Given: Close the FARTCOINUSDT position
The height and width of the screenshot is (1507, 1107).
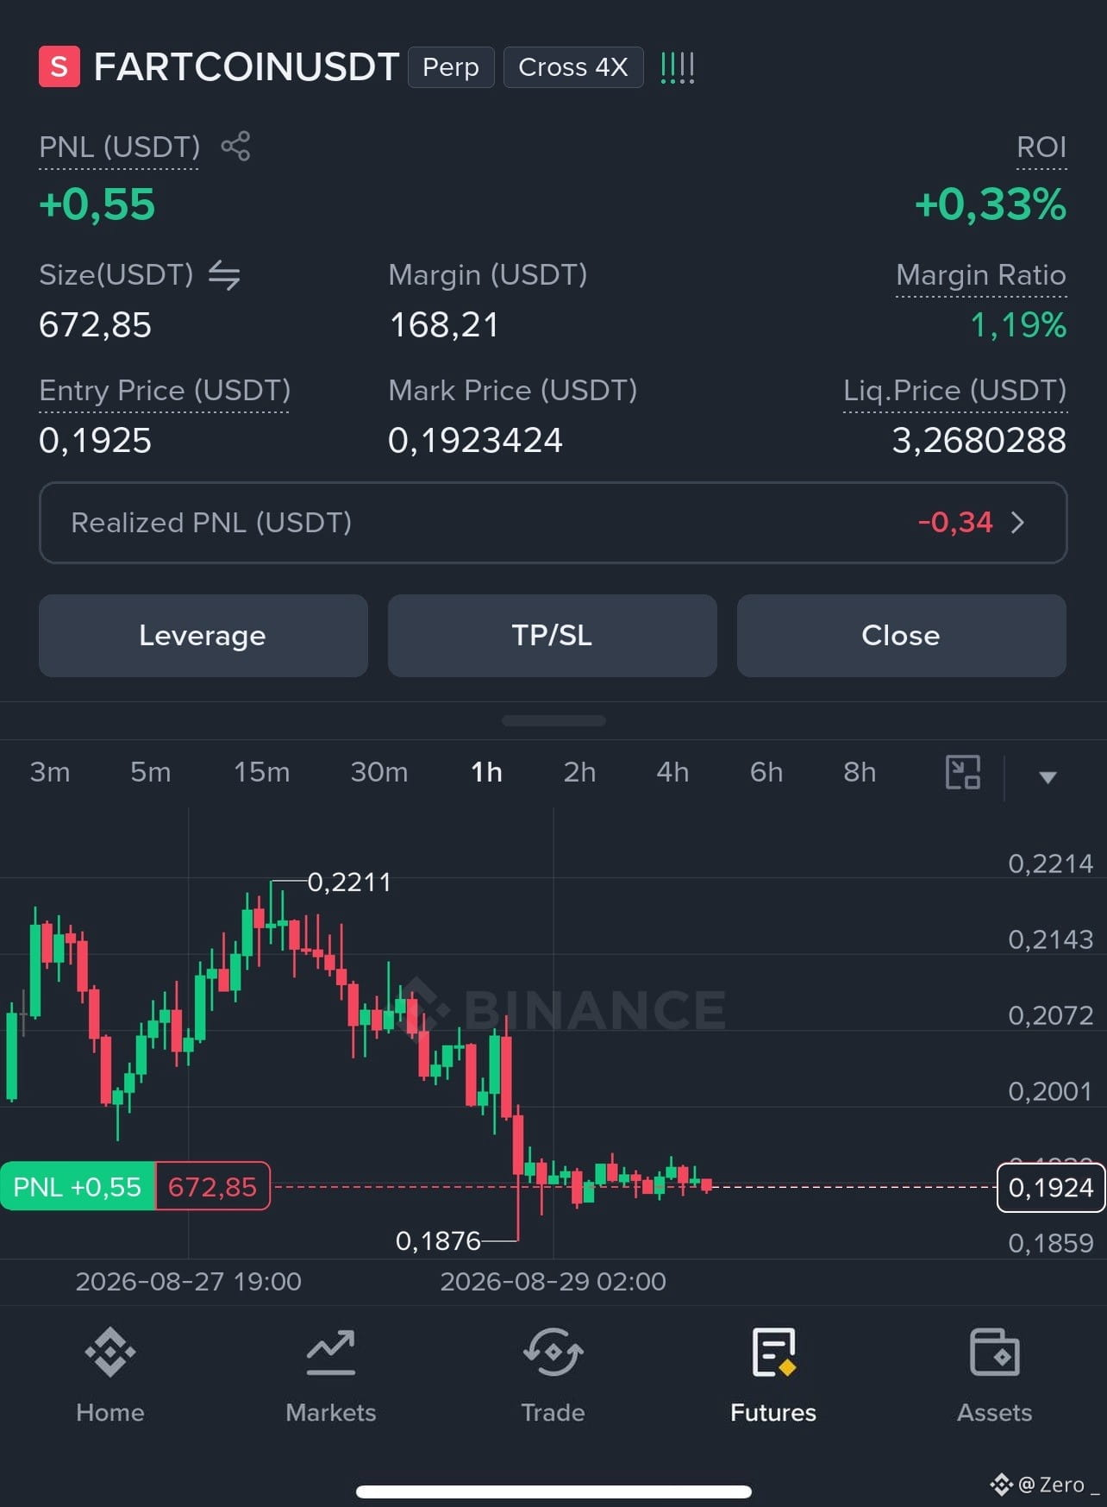Looking at the screenshot, I should point(902,636).
